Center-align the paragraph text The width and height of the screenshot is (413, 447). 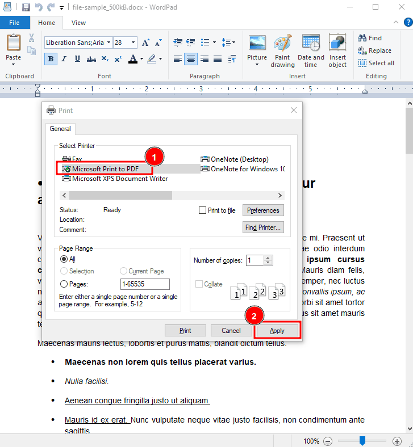coord(191,59)
